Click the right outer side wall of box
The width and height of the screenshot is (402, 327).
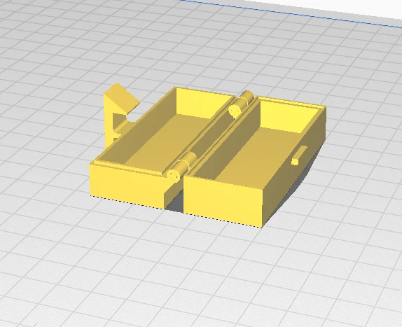pos(295,169)
